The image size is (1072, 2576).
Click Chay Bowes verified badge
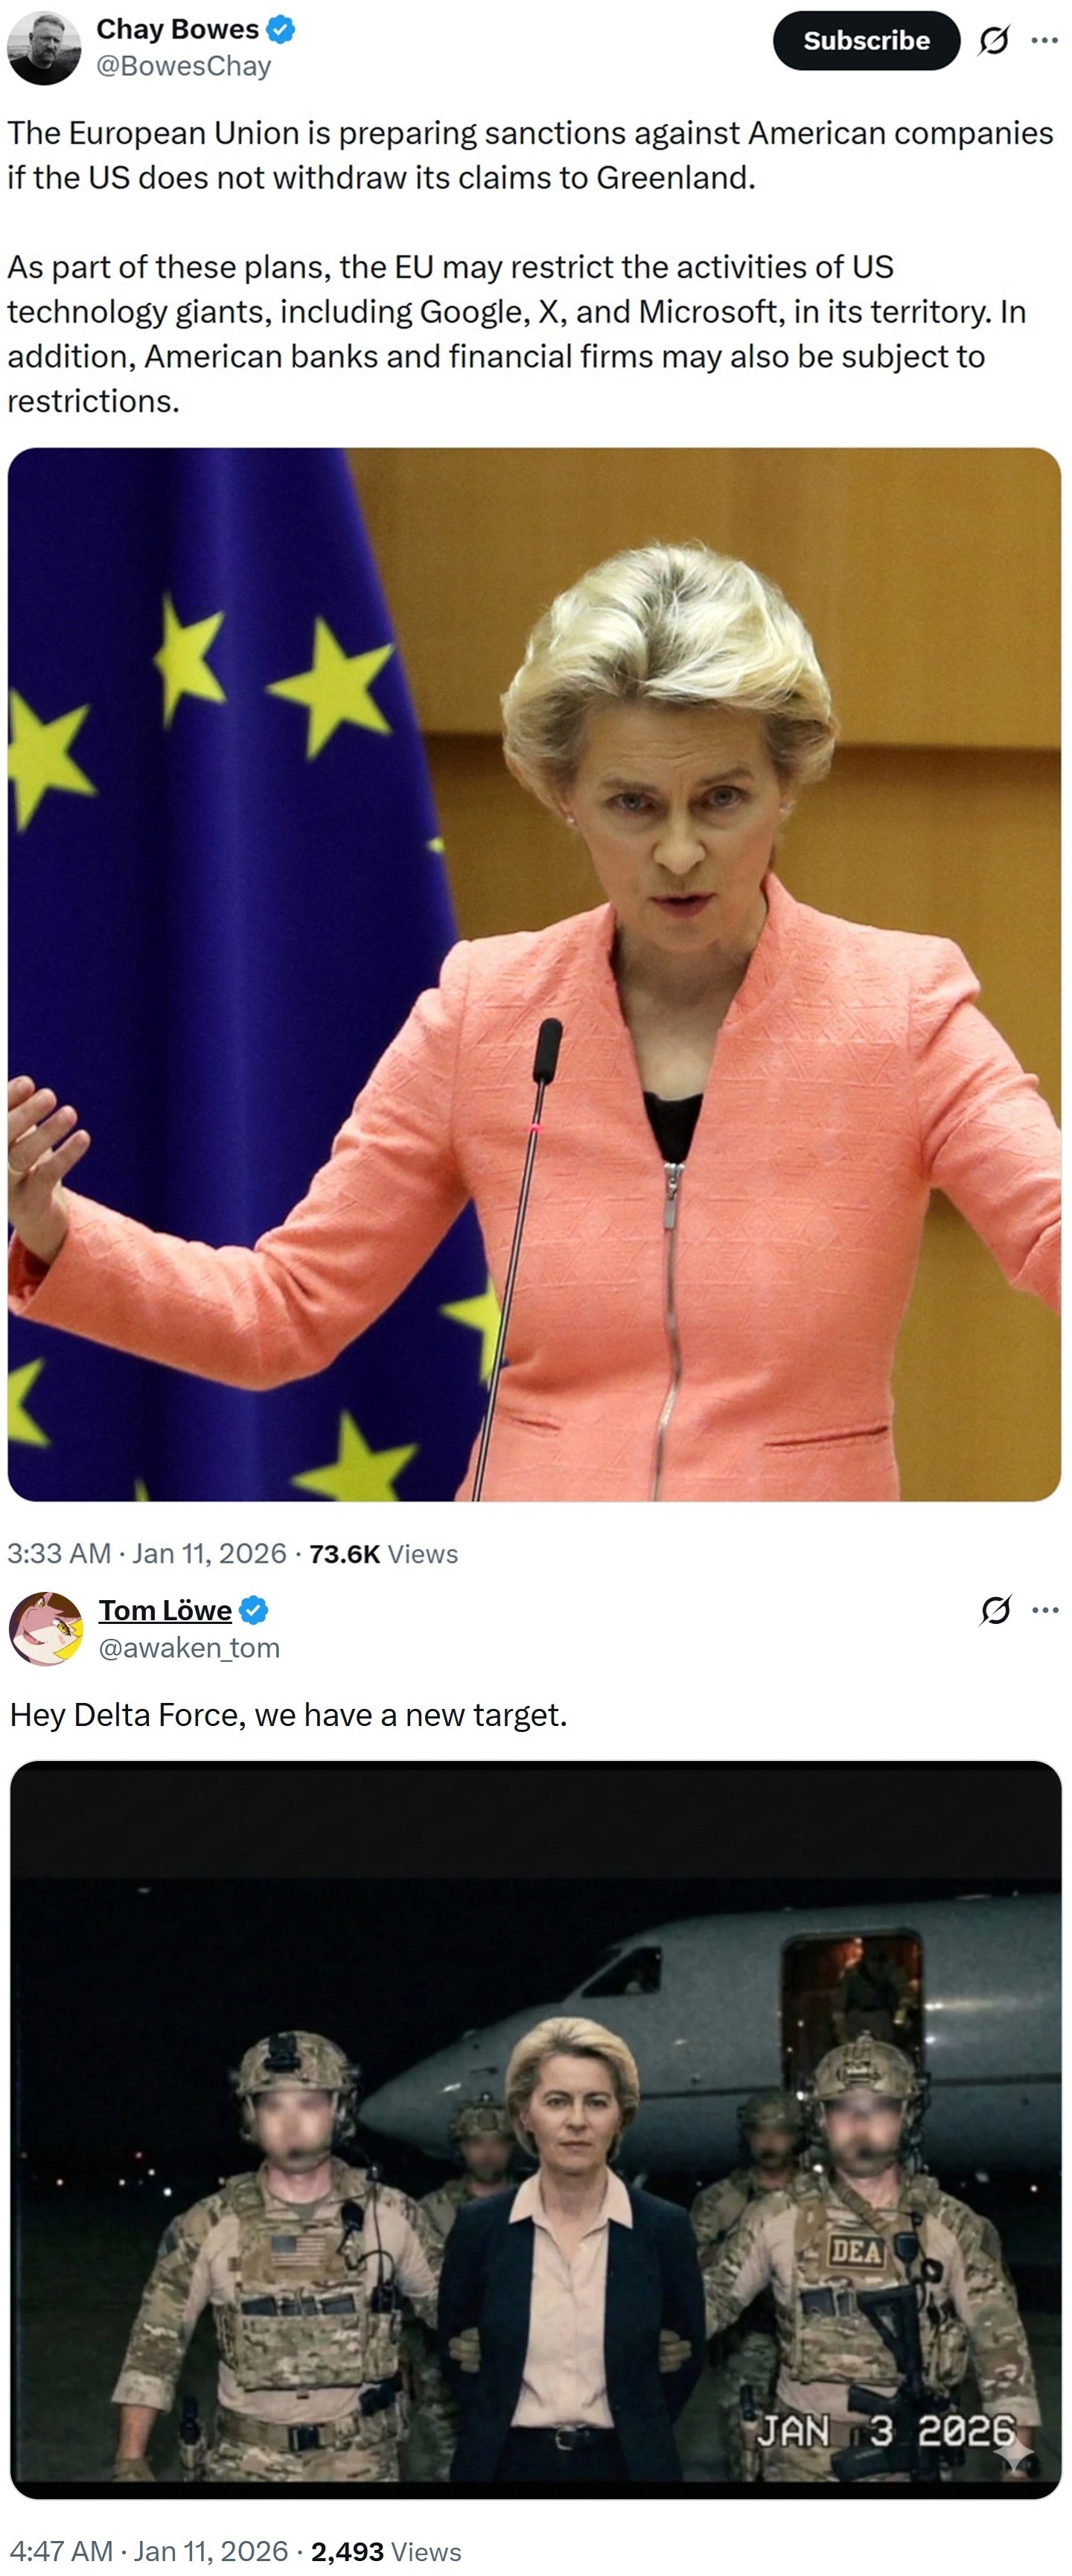coord(281,30)
